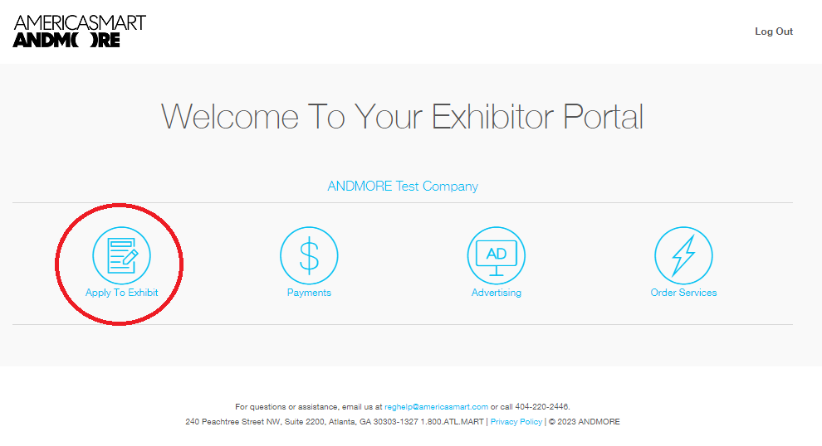View the Privacy Policy page

coord(516,421)
